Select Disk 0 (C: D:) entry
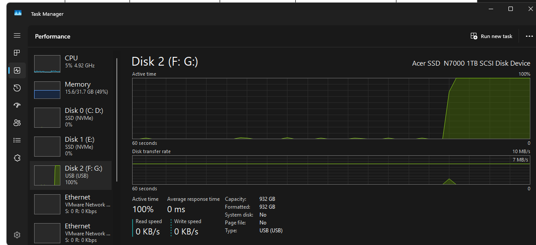Screen dimensions: 536x245 click(70, 118)
